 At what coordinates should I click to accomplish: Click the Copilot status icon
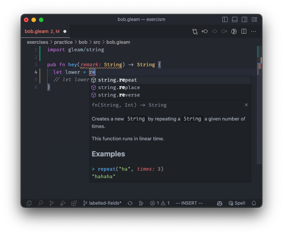[x=219, y=203]
